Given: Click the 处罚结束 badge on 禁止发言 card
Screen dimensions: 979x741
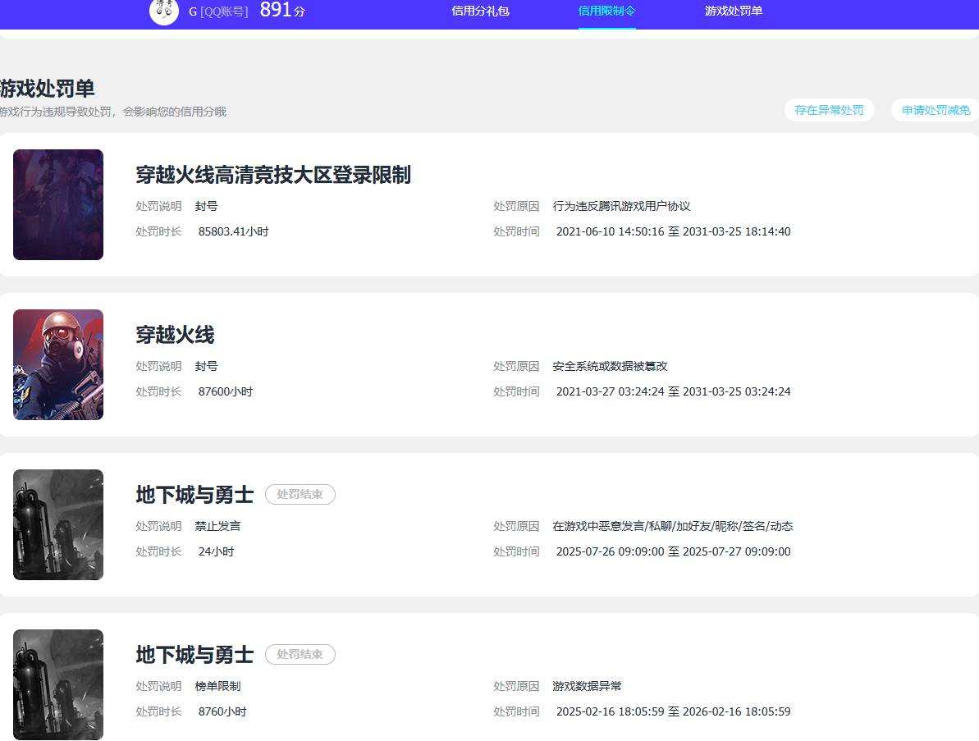Looking at the screenshot, I should (300, 495).
